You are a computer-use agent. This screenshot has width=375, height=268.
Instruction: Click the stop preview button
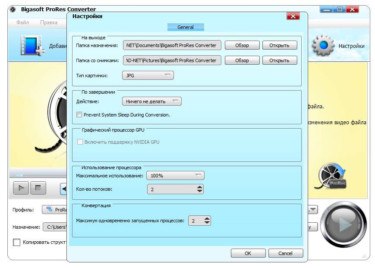(x=38, y=188)
